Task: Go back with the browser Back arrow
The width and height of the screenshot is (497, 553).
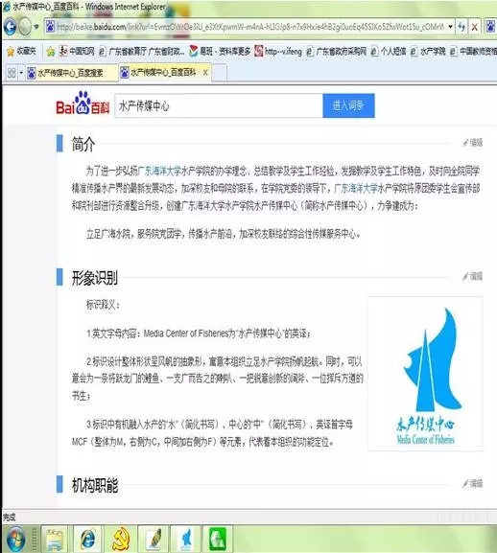Action: point(10,27)
